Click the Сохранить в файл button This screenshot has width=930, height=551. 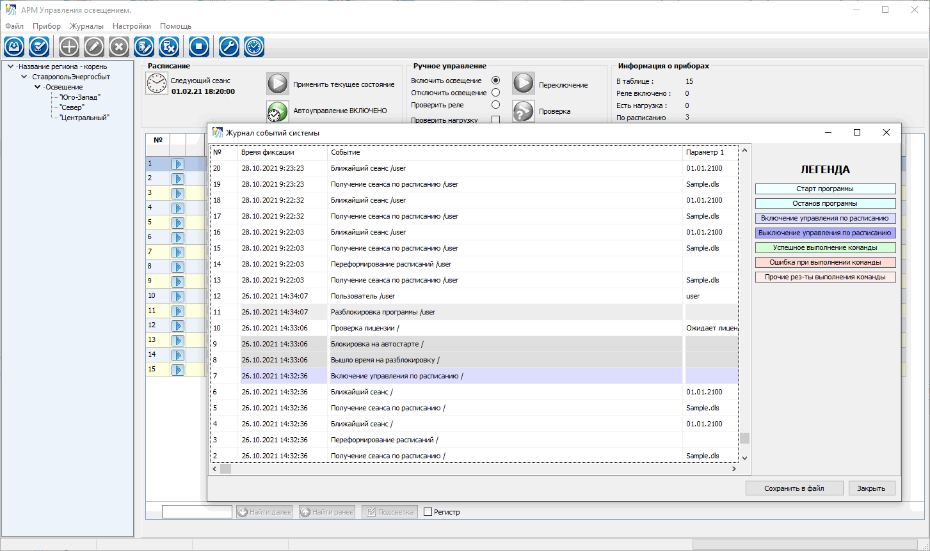click(x=794, y=488)
